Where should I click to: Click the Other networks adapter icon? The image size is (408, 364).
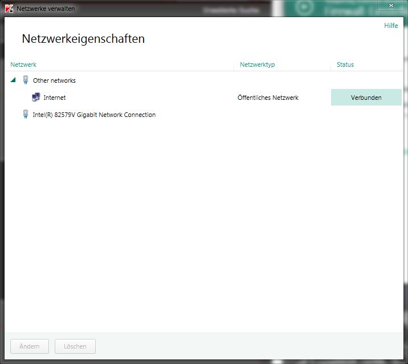tap(26, 80)
